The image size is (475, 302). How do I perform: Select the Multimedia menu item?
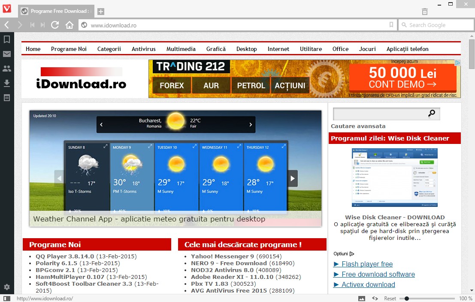[181, 49]
